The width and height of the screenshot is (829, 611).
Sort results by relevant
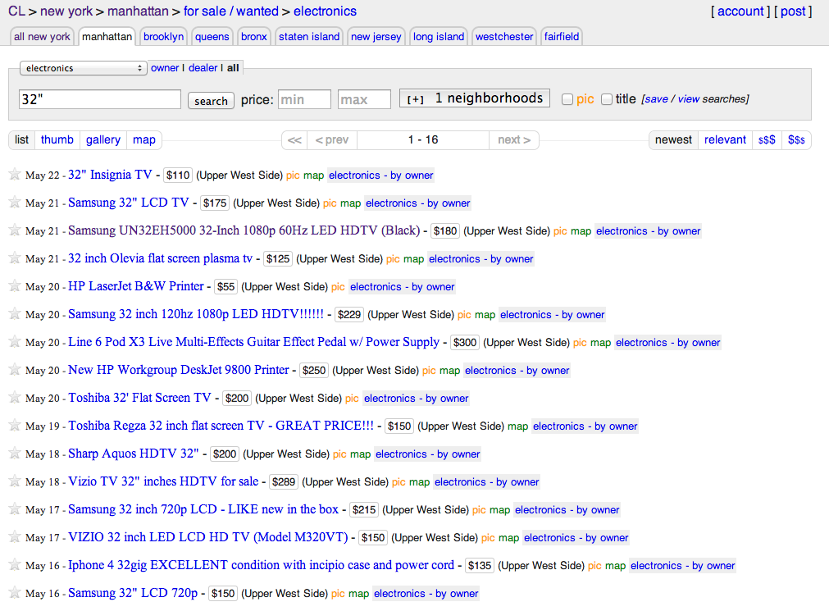(x=725, y=139)
